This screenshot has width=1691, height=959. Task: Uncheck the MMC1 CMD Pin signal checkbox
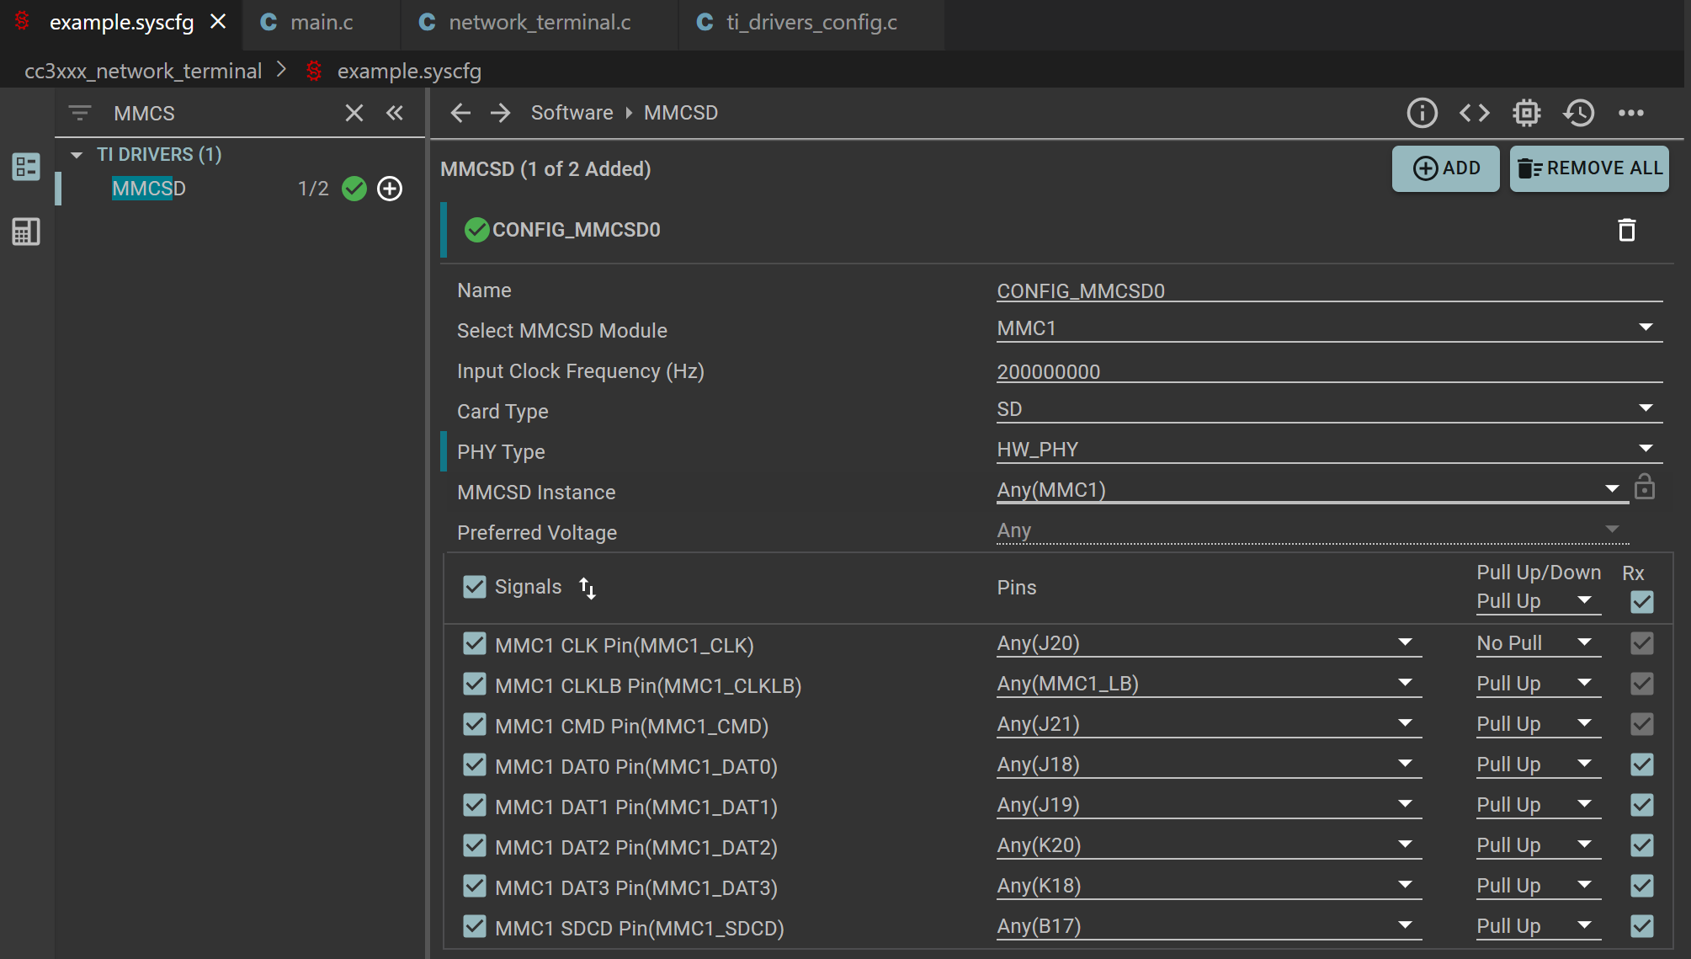click(475, 725)
